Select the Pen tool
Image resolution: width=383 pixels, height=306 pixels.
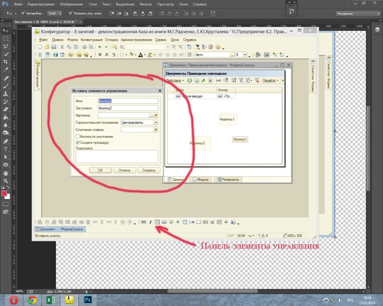tap(6, 142)
